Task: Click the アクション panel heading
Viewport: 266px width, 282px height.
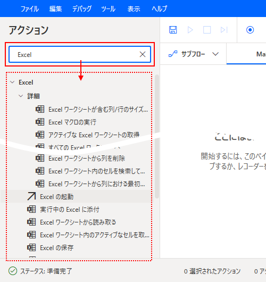Action: (x=29, y=30)
